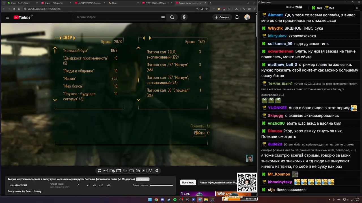
Task: Open Discord from the taskbar
Action: click(x=162, y=200)
